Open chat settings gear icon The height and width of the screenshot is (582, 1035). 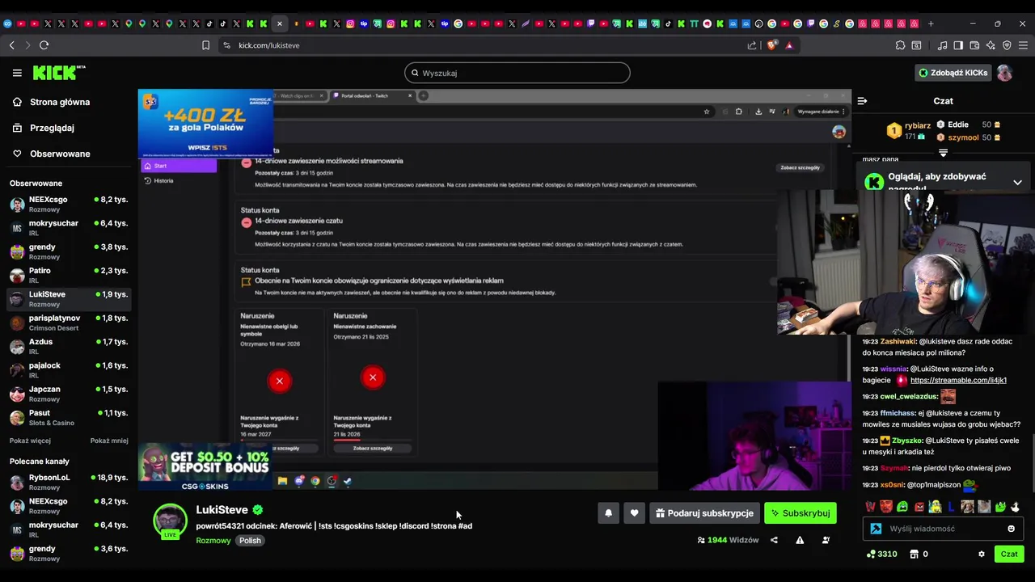coord(982,555)
